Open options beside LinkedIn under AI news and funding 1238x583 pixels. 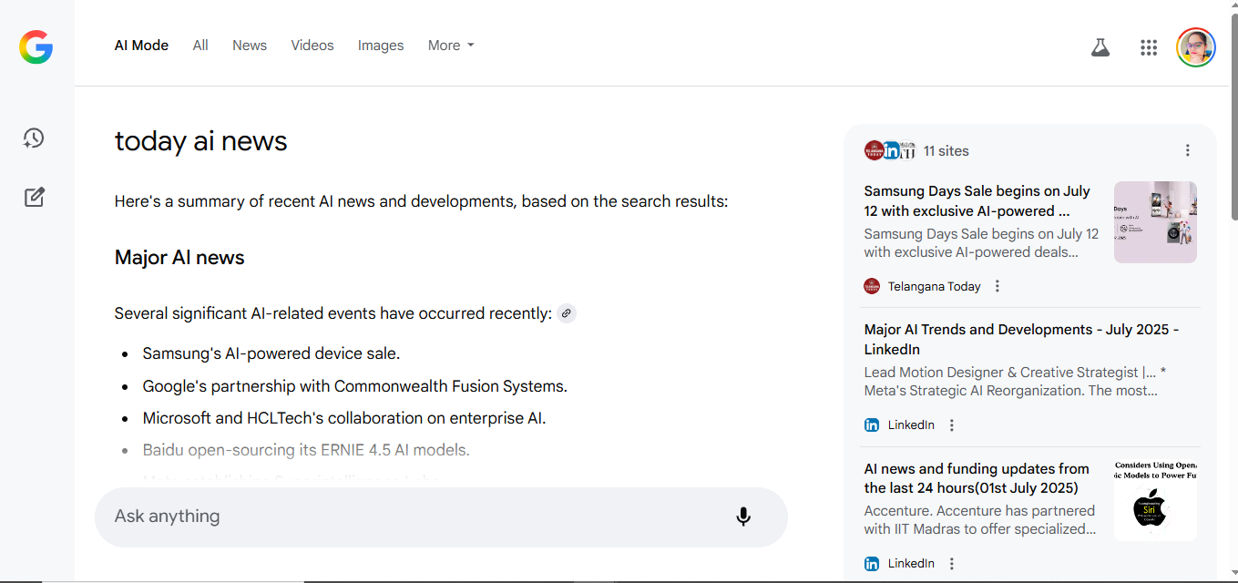tap(952, 564)
